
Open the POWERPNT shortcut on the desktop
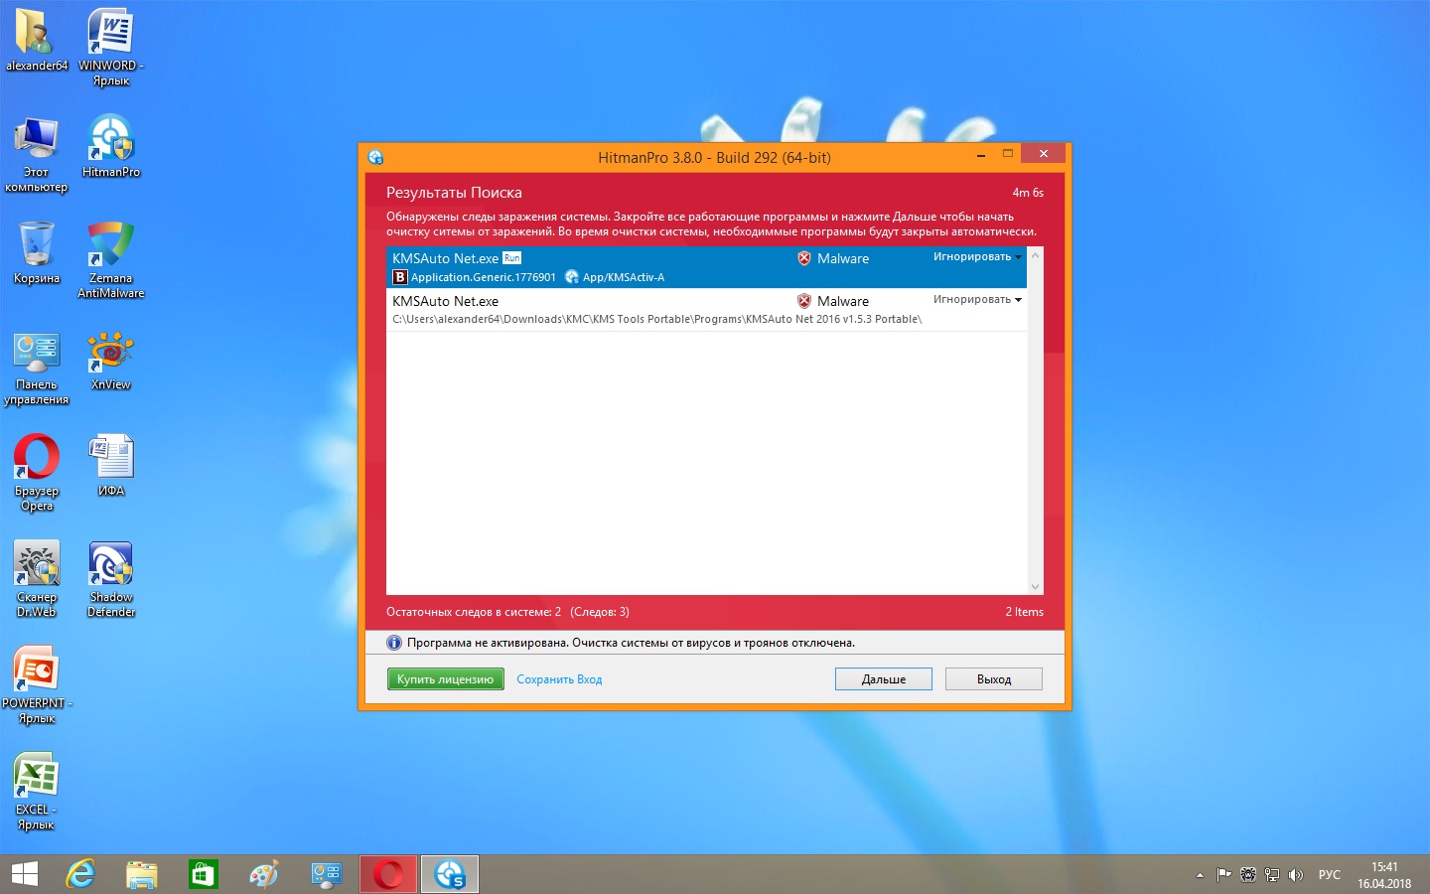37,685
